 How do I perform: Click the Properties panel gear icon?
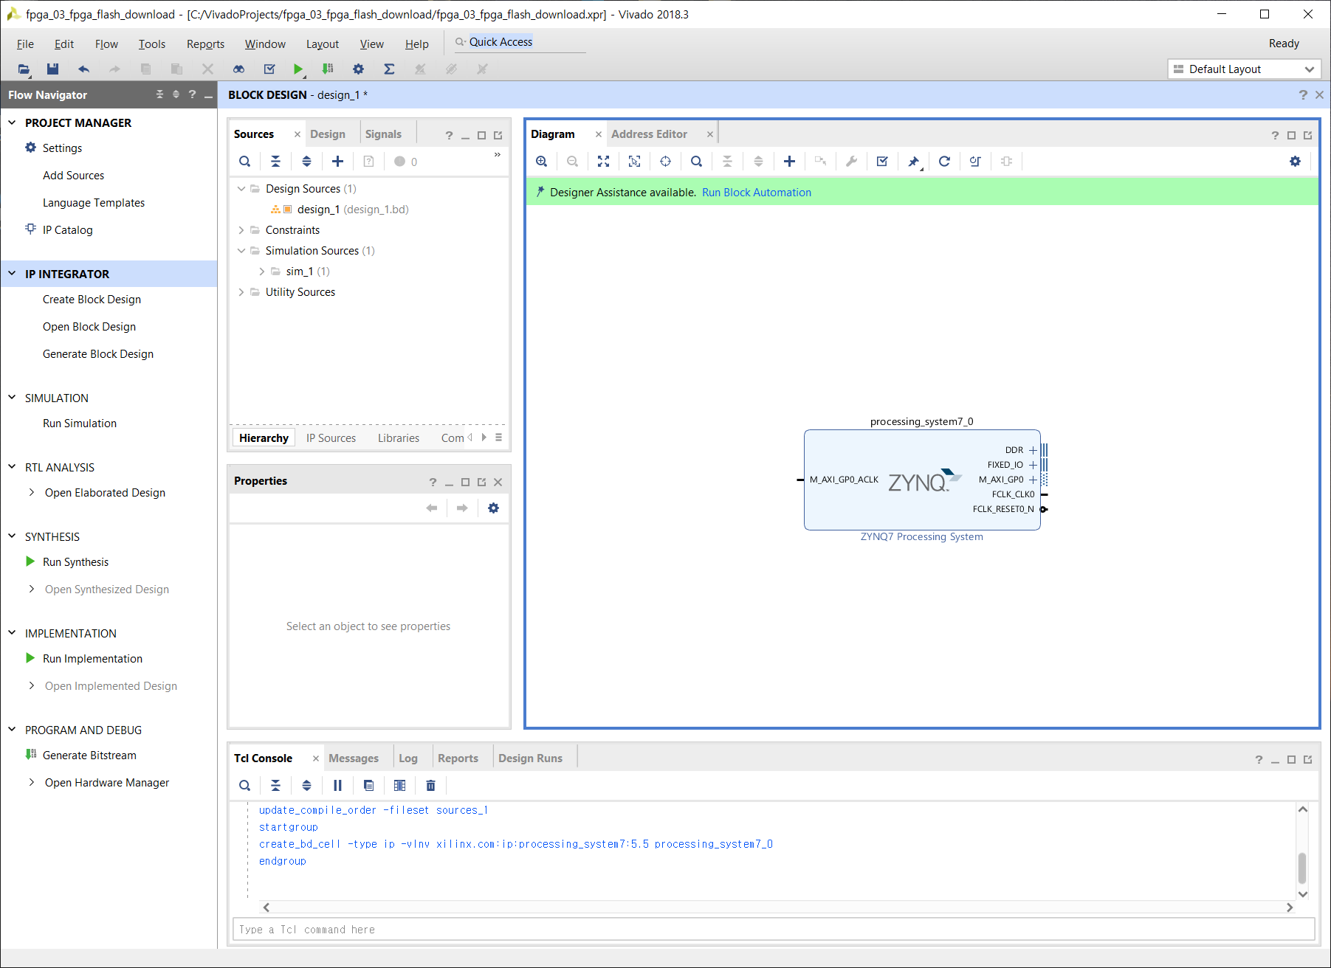[494, 508]
